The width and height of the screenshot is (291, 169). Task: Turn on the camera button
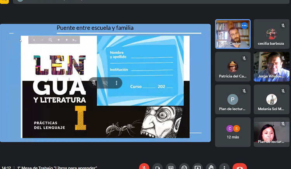coord(158,167)
